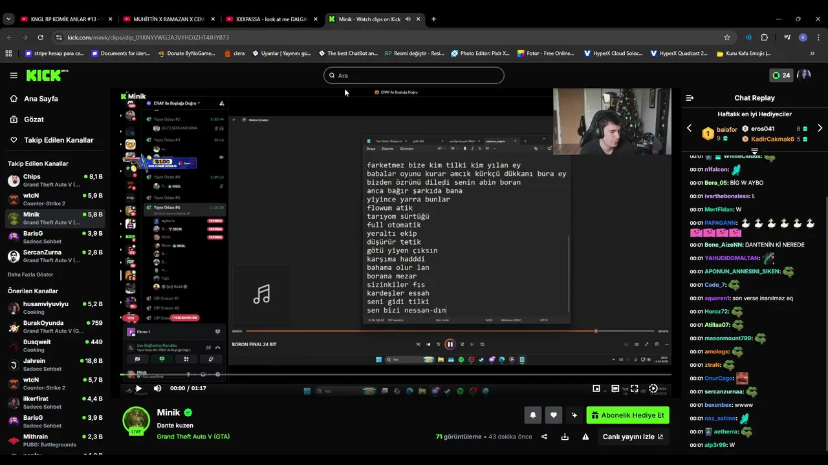This screenshot has height=465, width=828.
Task: Open the Chrome apps grid
Action: 8,54
